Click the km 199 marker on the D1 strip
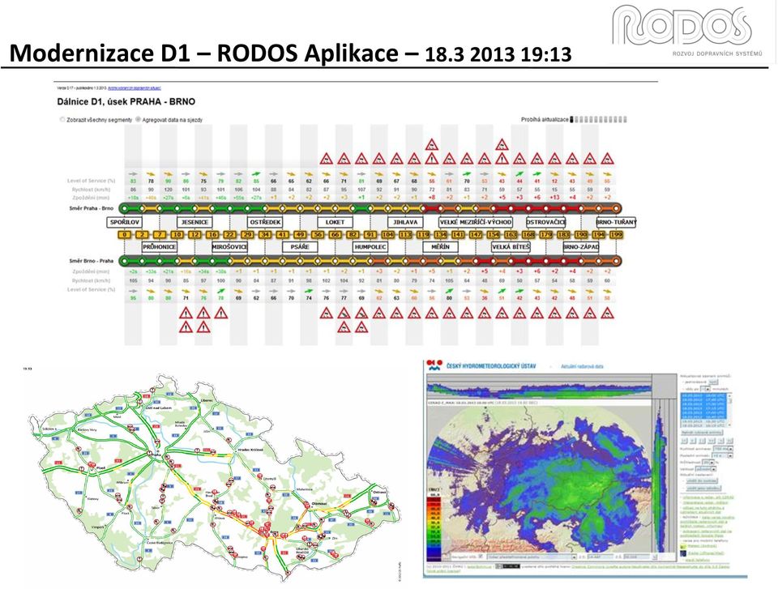778x589 pixels. pyautogui.click(x=616, y=235)
